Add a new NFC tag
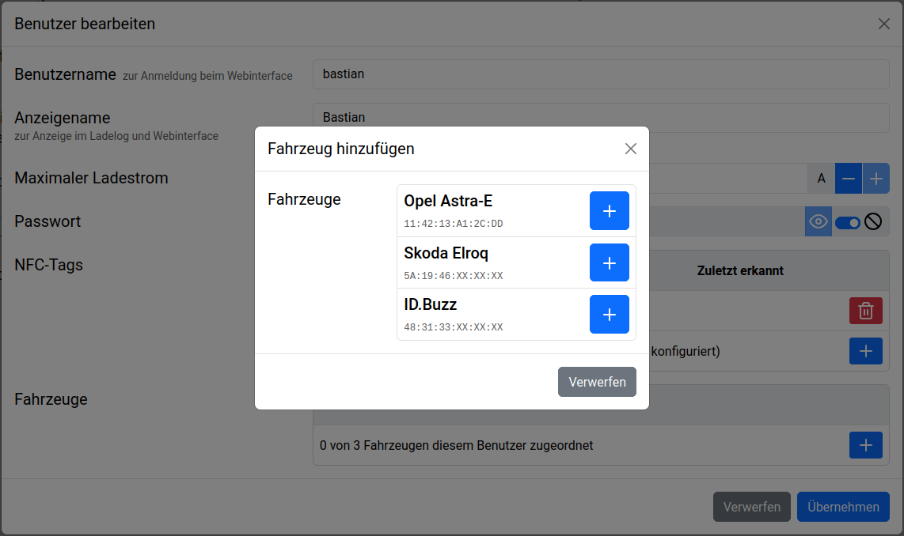The height and width of the screenshot is (536, 904). (865, 351)
